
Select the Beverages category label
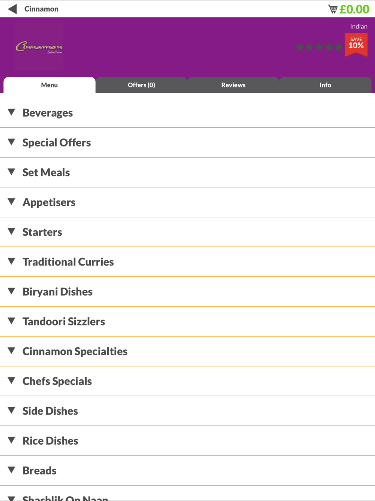pyautogui.click(x=48, y=113)
